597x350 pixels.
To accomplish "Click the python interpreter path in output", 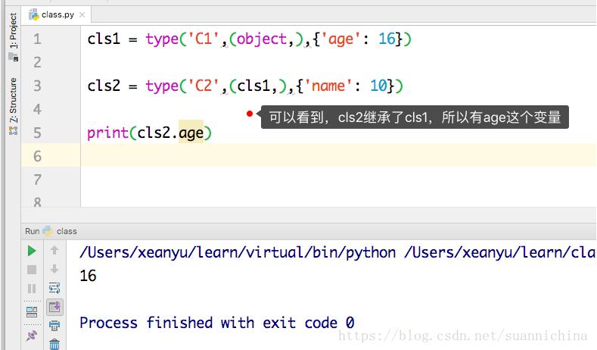I will [238, 252].
